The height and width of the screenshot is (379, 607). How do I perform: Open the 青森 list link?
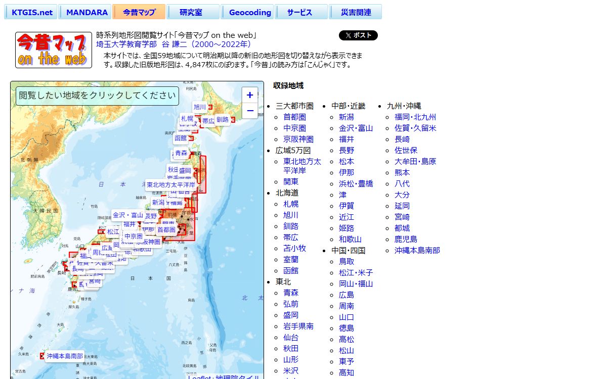point(291,293)
